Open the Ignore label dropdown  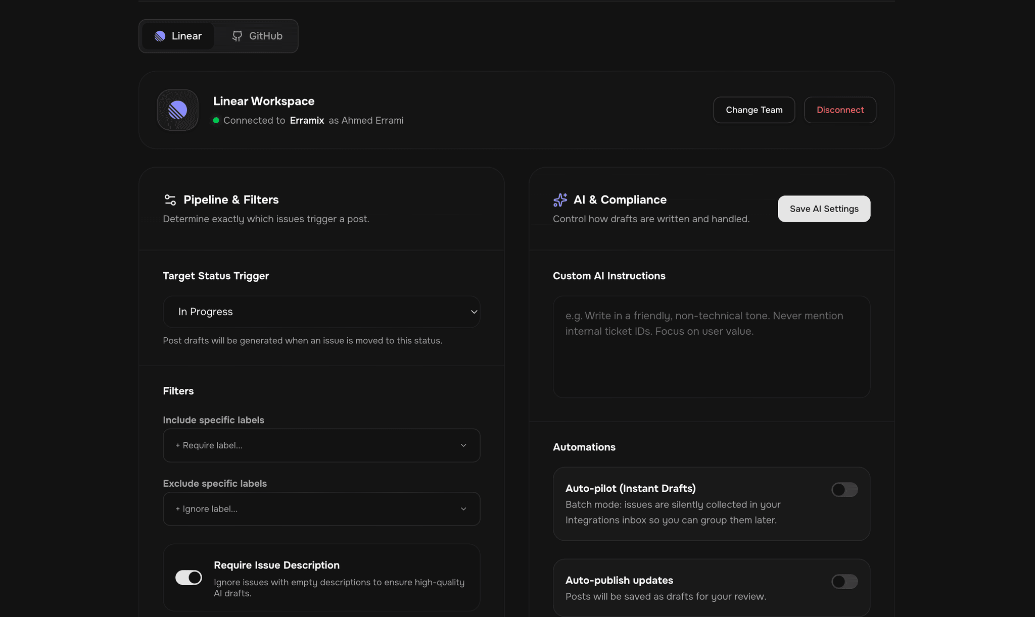pos(321,509)
